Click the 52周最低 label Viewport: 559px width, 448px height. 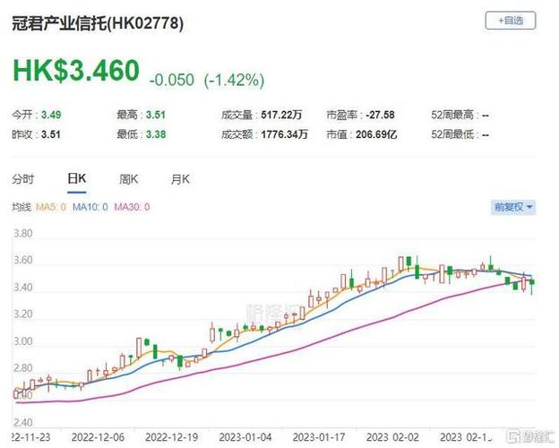[x=452, y=134]
